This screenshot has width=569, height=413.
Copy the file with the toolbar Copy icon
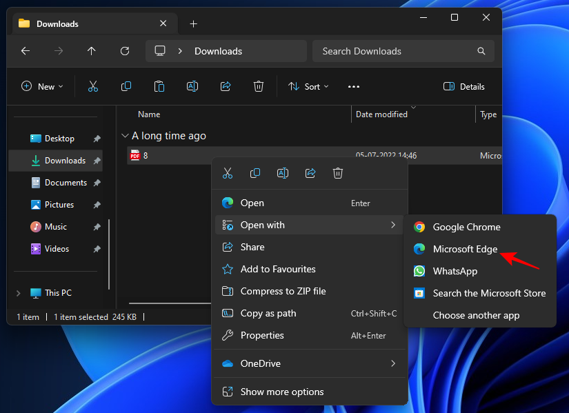[x=126, y=86]
